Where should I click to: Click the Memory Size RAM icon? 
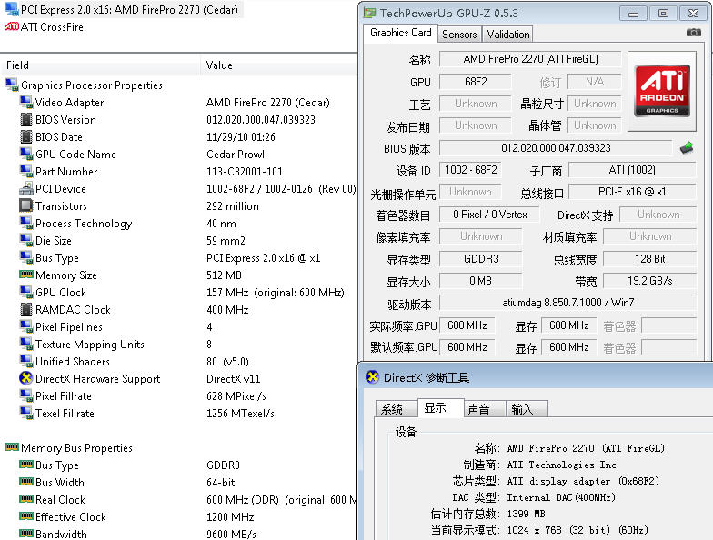(26, 275)
